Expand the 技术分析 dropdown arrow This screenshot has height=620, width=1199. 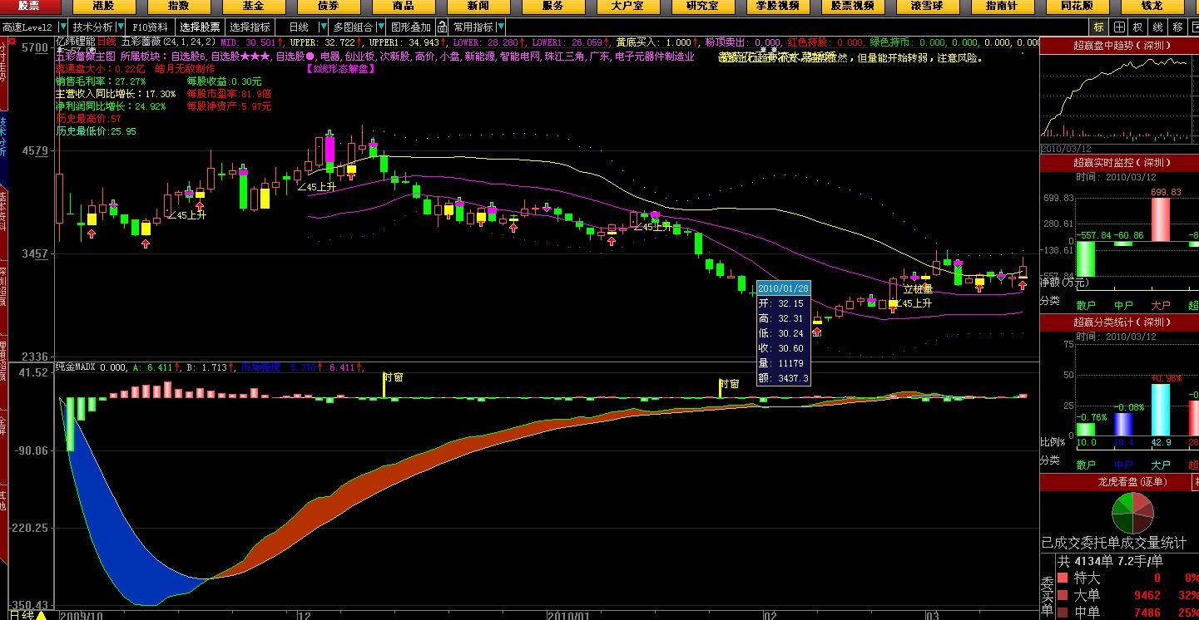tap(119, 27)
